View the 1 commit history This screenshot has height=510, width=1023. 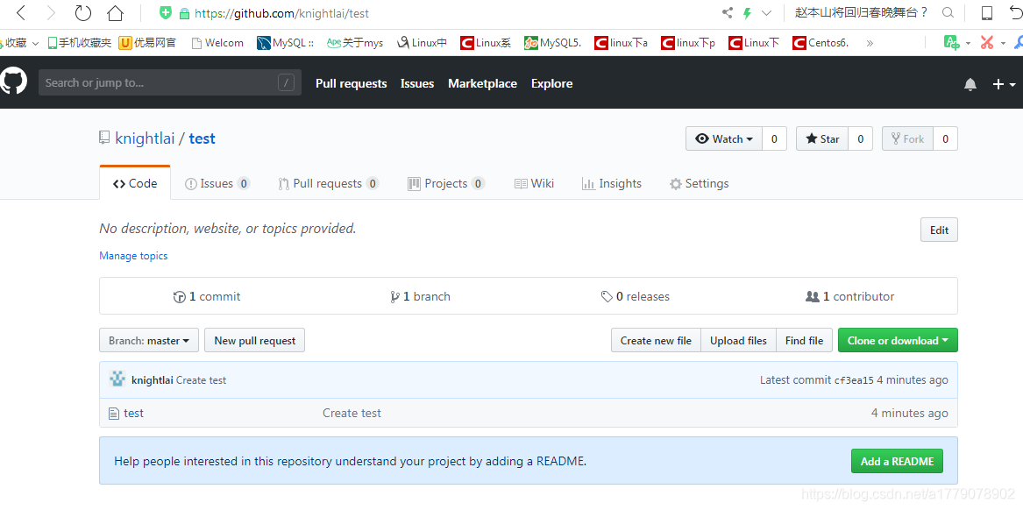point(207,296)
